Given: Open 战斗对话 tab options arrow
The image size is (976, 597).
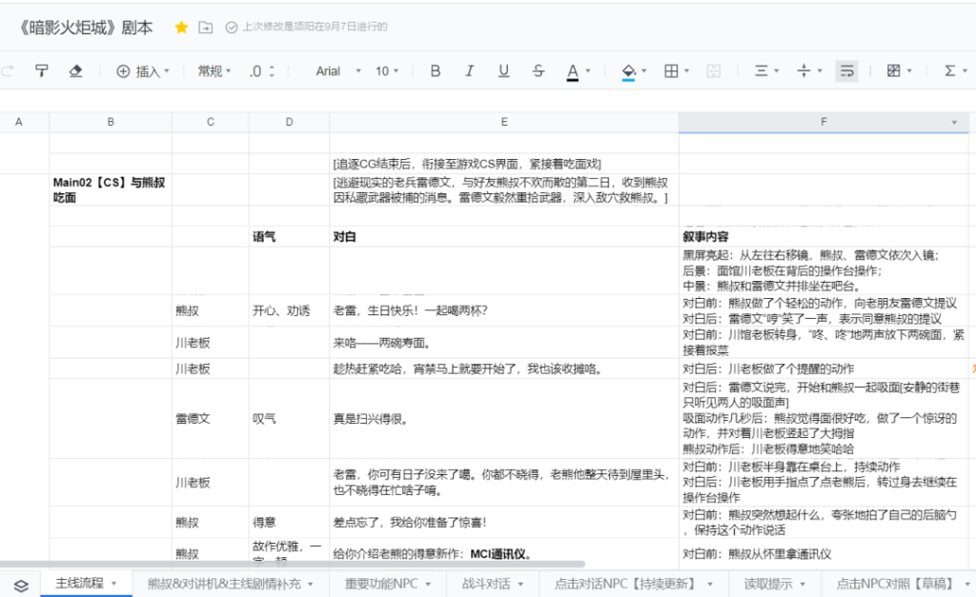Looking at the screenshot, I should 520,584.
